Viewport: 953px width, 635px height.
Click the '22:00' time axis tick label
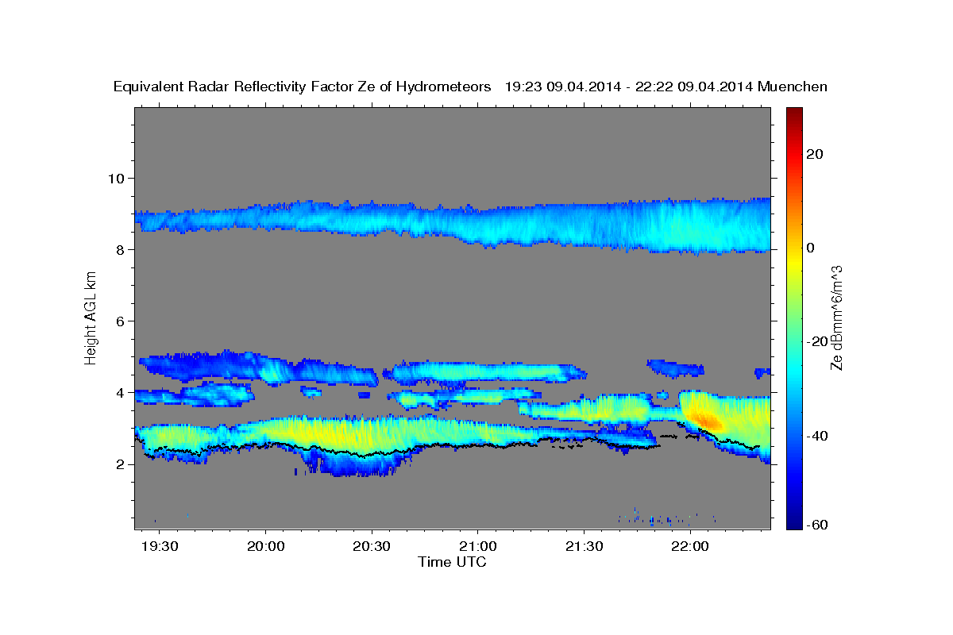coord(690,548)
